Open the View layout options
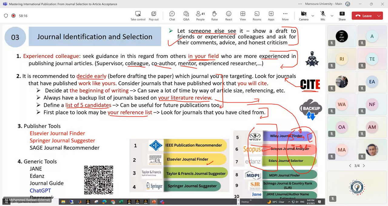 click(243, 16)
